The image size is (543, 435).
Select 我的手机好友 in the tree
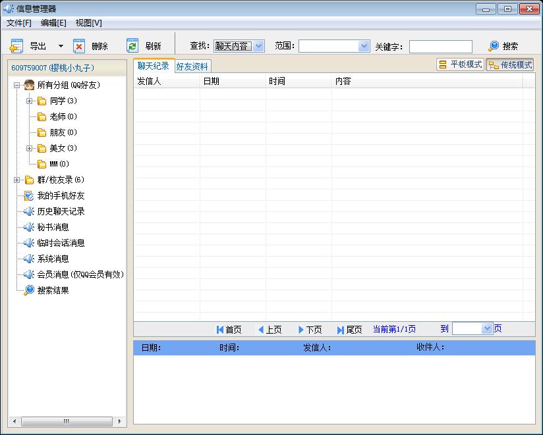pyautogui.click(x=61, y=195)
